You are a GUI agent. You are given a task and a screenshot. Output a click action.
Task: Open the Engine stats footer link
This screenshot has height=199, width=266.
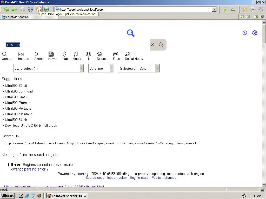coord(139,178)
